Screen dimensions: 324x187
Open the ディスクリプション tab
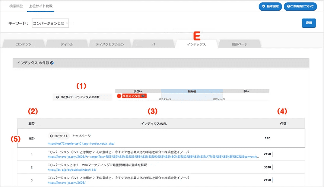point(109,44)
